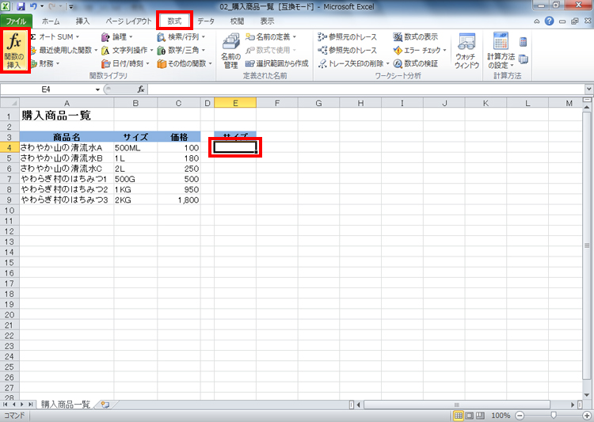The width and height of the screenshot is (594, 422).
Task: Switch to the Formulas (数式) tab
Action: (175, 21)
